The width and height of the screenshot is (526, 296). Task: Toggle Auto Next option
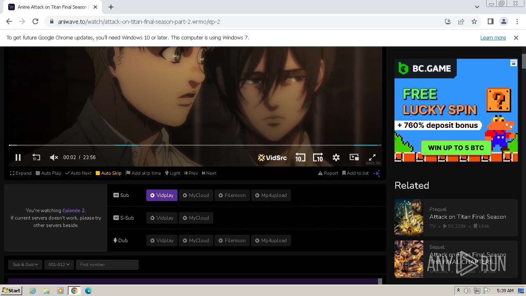(x=78, y=173)
